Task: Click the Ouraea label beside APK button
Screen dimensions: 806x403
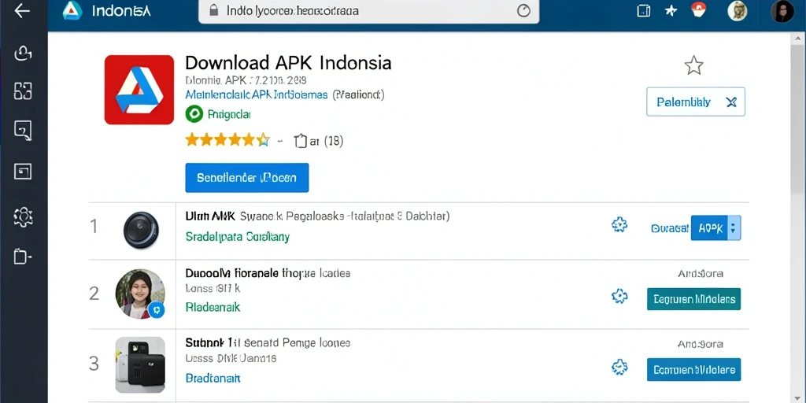Action: tap(669, 228)
